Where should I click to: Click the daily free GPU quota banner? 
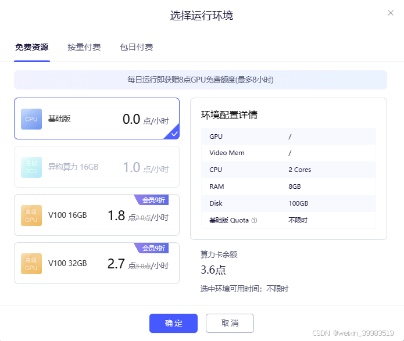pos(201,80)
